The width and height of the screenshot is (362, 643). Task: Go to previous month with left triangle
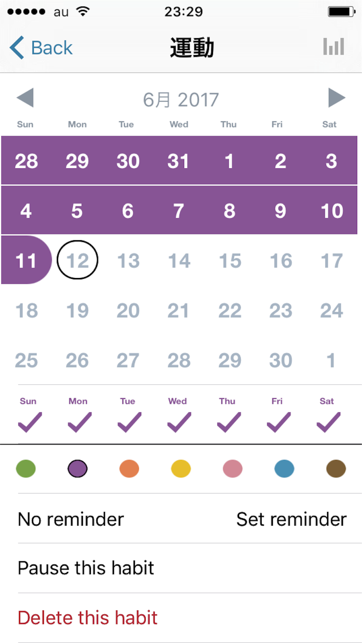[25, 98]
